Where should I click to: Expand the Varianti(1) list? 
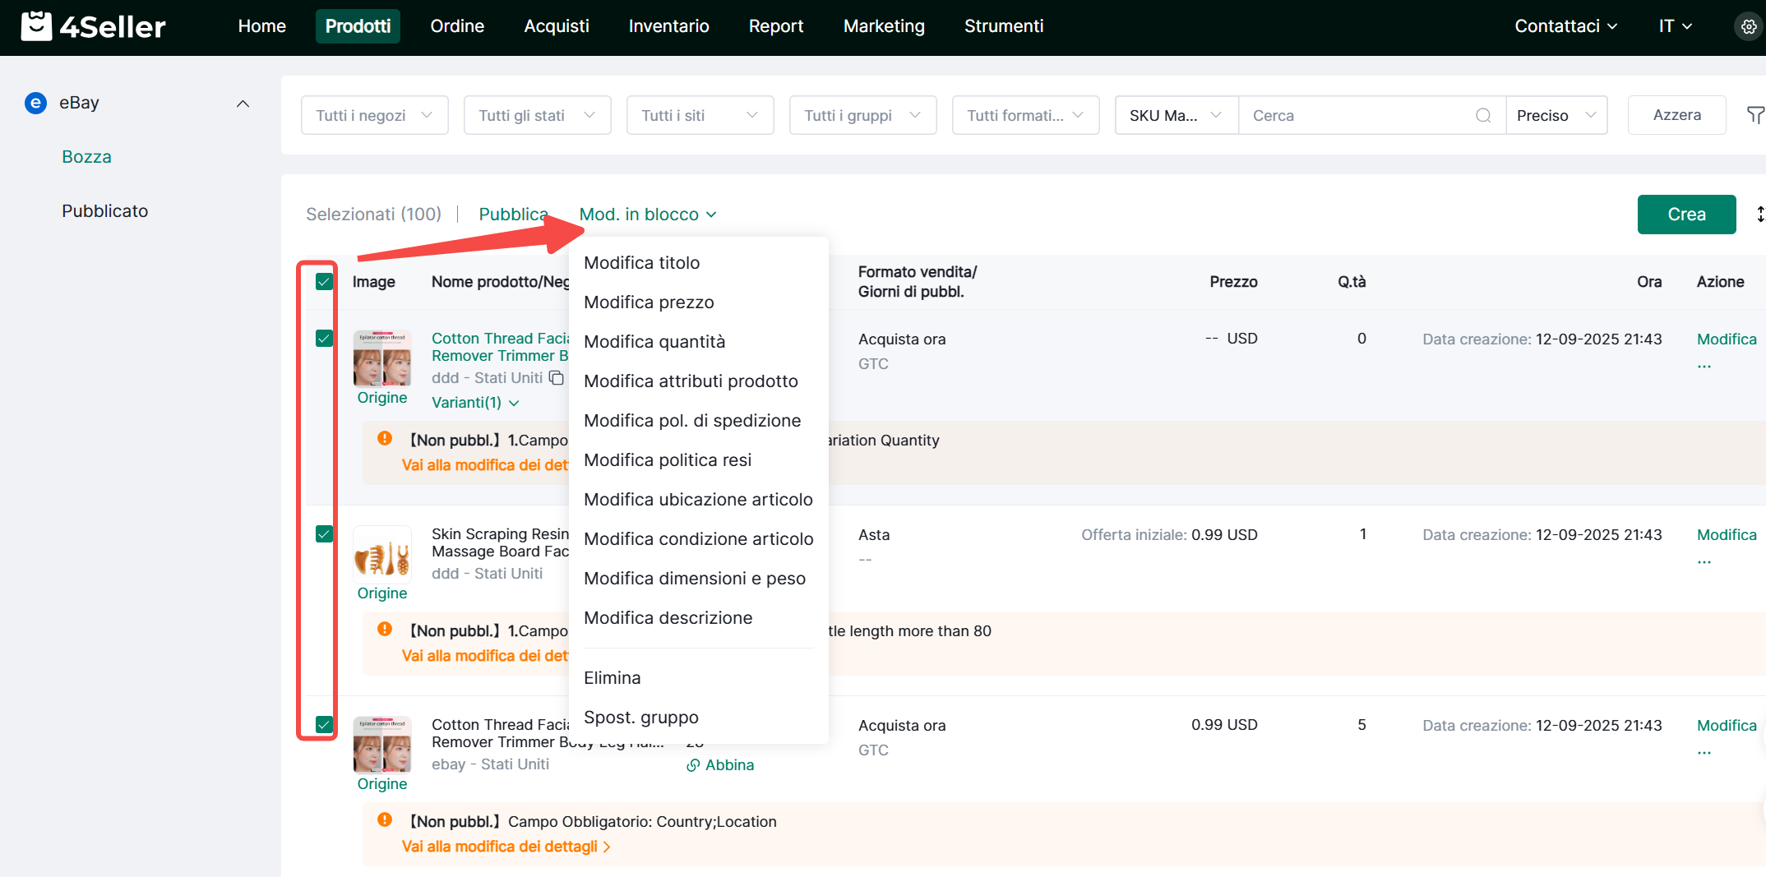coord(475,403)
